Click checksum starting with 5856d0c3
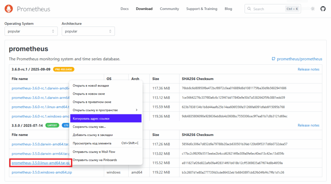The width and height of the screenshot is (331, 184). (235, 144)
